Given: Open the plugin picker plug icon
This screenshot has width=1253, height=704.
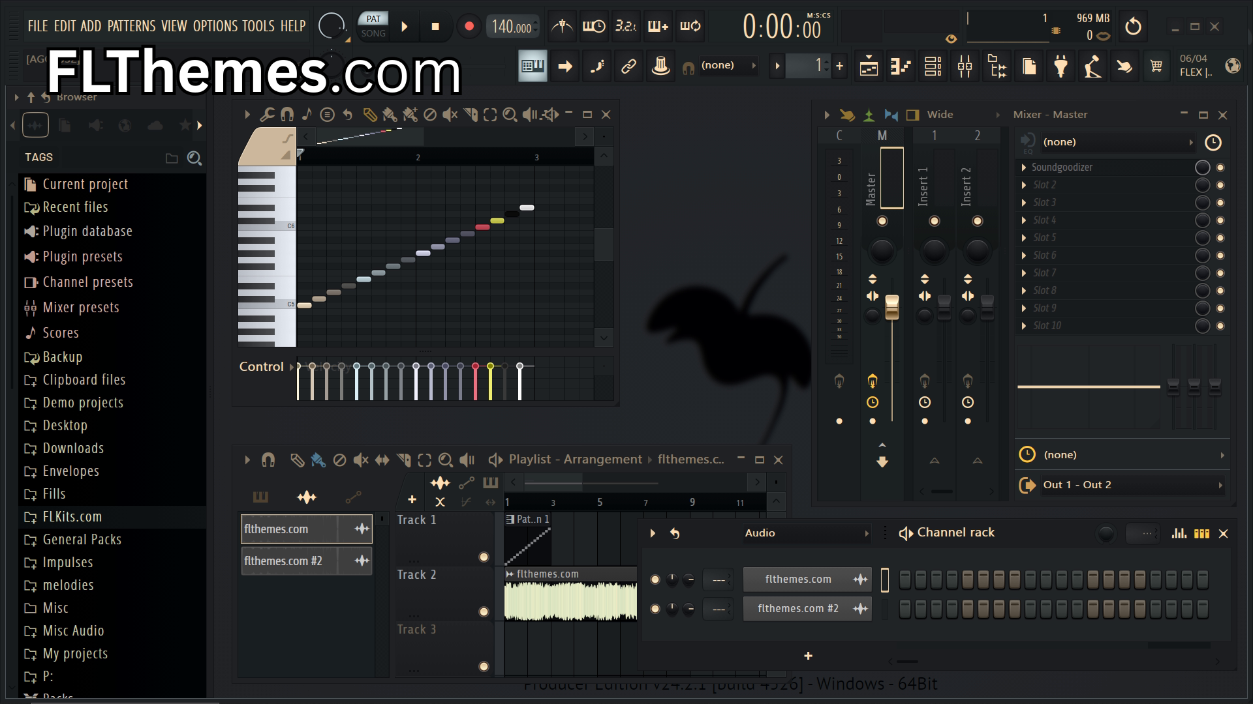Looking at the screenshot, I should [x=1060, y=66].
